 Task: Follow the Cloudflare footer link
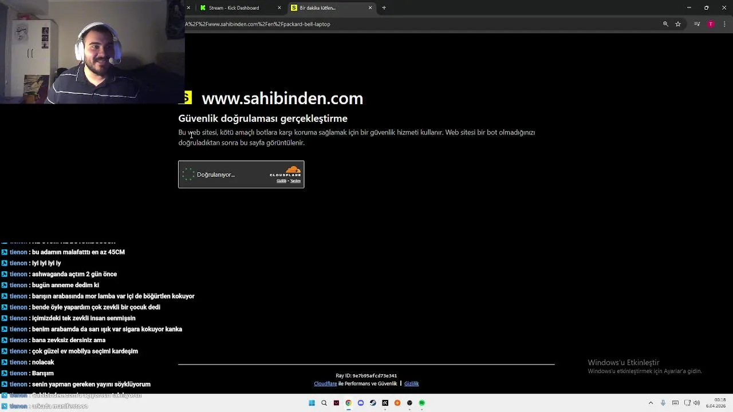[x=325, y=384]
